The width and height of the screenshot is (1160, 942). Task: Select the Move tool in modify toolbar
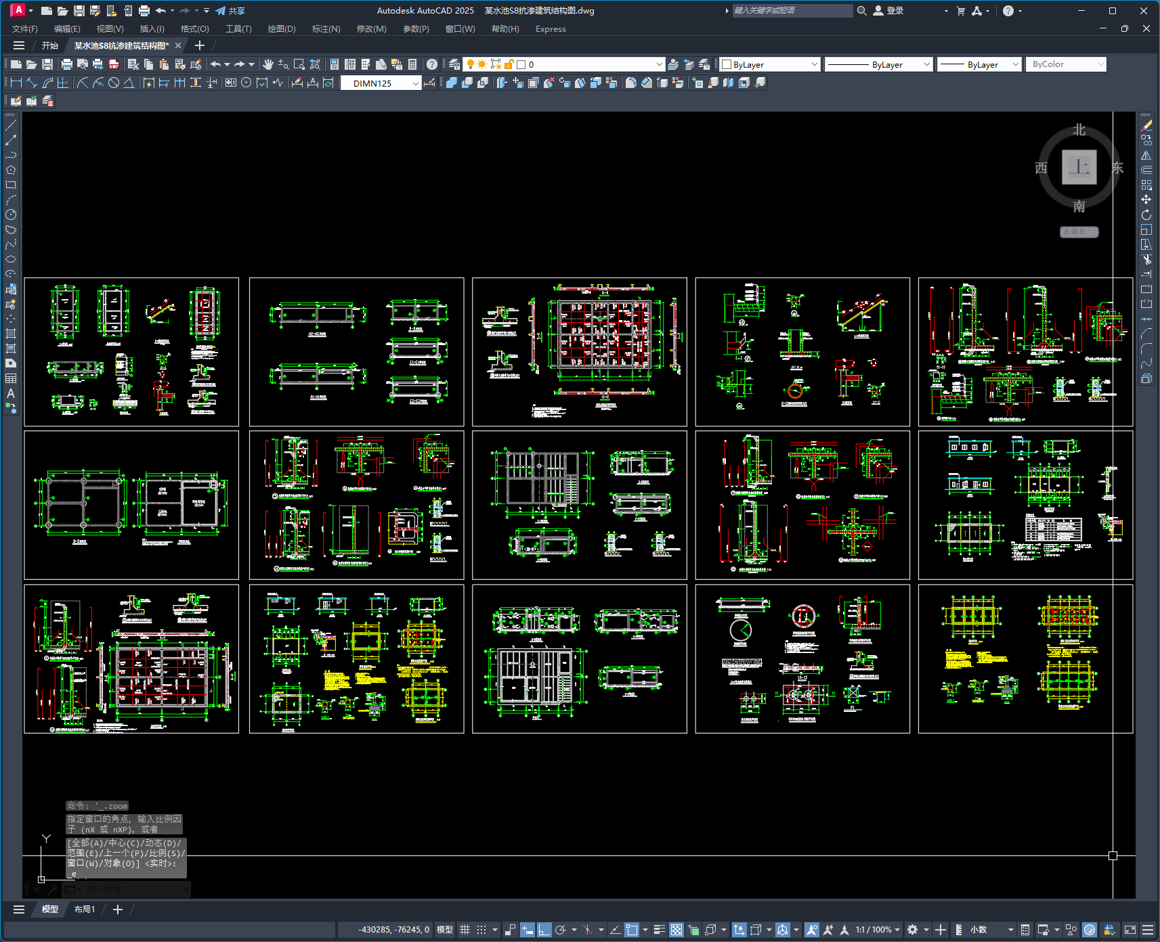tap(1146, 200)
